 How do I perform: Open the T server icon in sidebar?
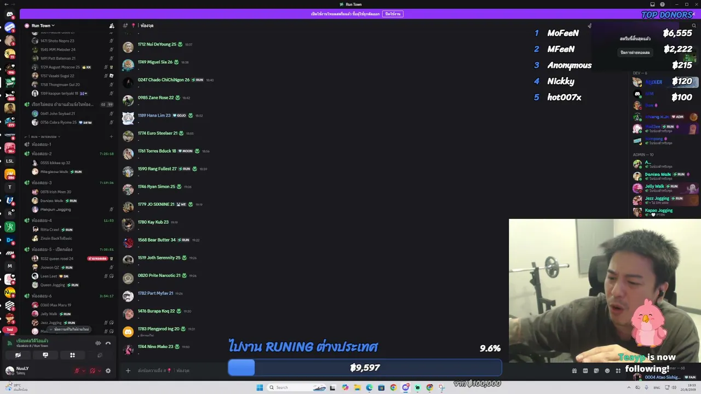[x=10, y=187]
